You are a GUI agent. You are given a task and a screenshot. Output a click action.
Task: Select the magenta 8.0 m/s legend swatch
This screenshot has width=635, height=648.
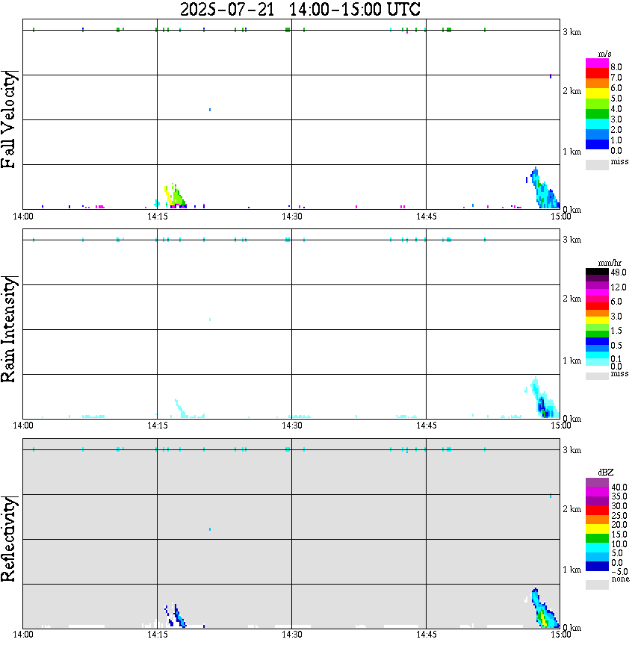pyautogui.click(x=597, y=63)
